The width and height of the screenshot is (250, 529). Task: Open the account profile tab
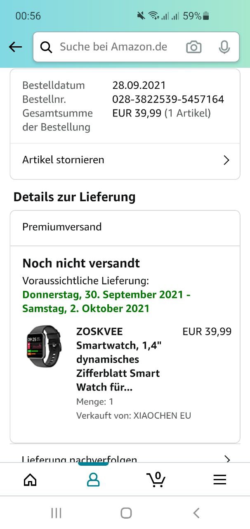point(93,479)
